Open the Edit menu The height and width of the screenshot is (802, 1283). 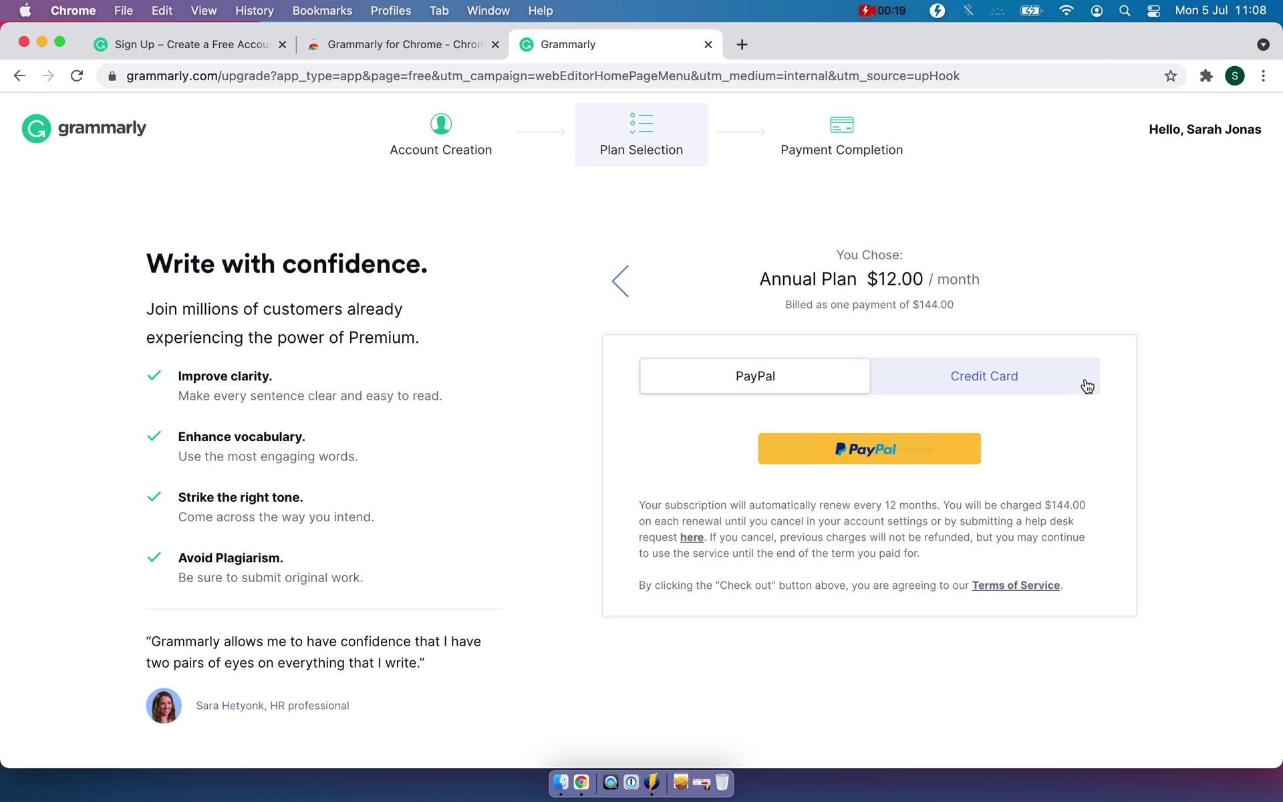point(162,11)
